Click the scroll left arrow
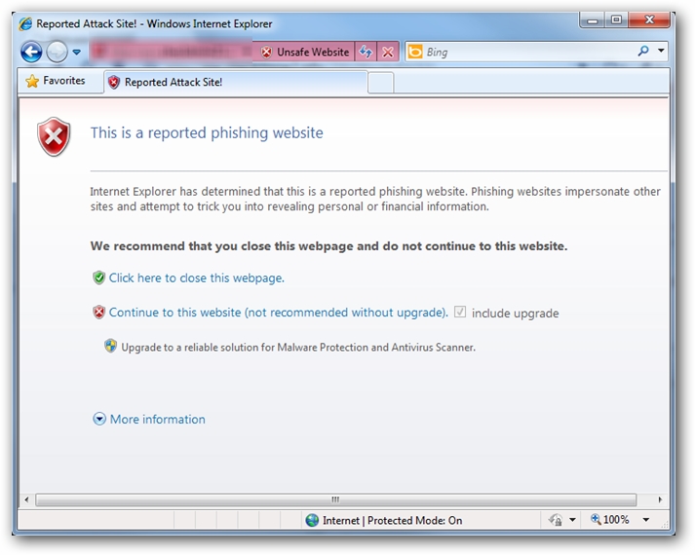Viewport: 695px width, 555px height. [26, 499]
